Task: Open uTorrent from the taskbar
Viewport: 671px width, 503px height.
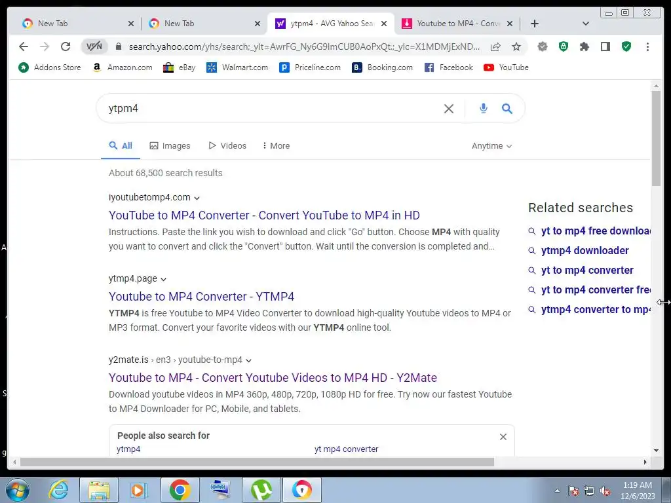Action: 261,490
